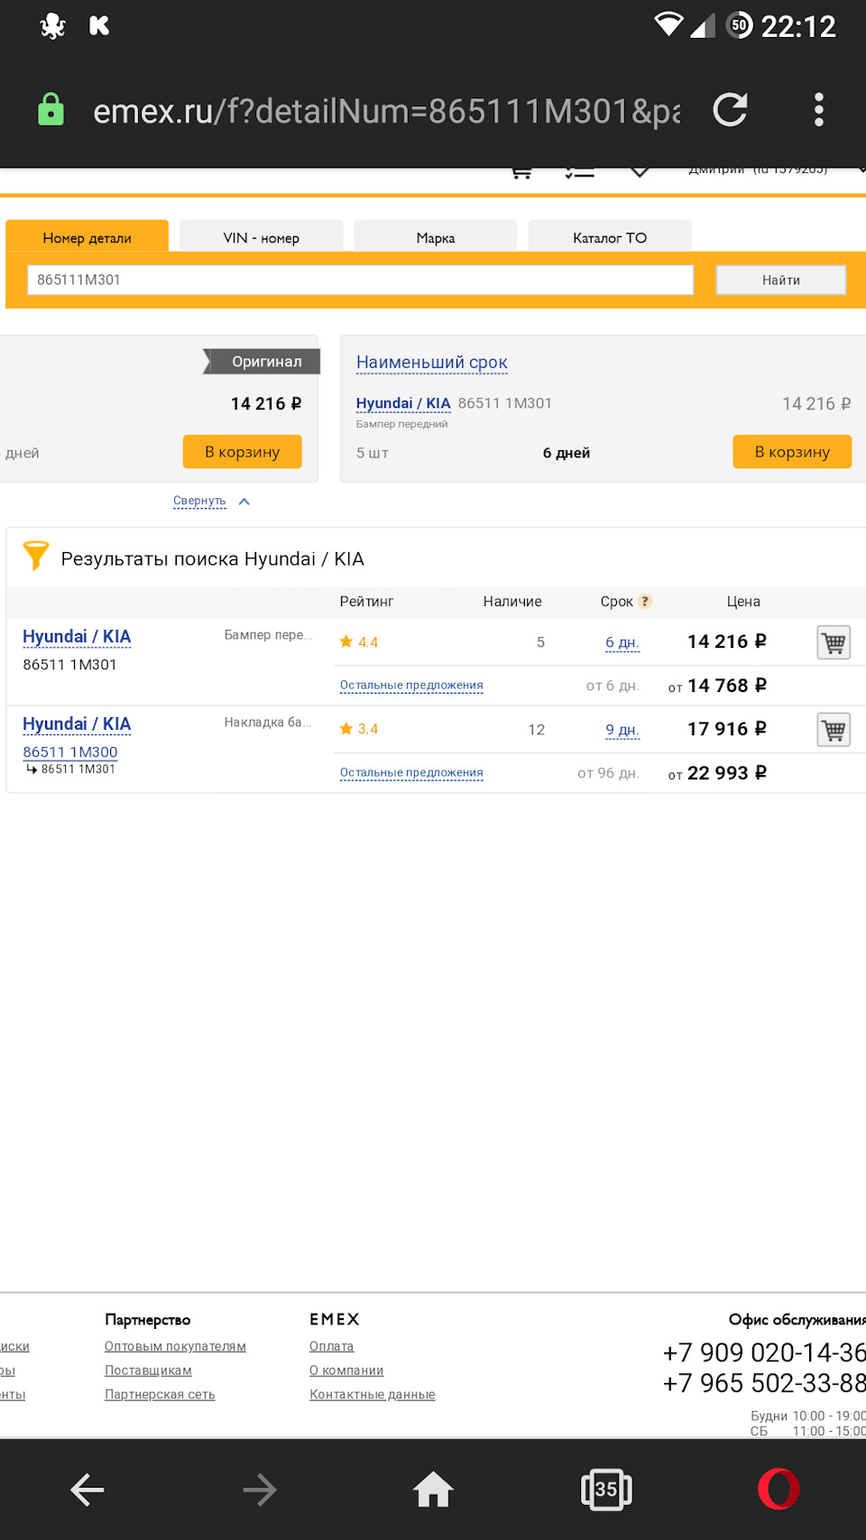Expand Остальные предложения under 86511 1M301
Viewport: 866px width, 1540px height.
pos(411,686)
